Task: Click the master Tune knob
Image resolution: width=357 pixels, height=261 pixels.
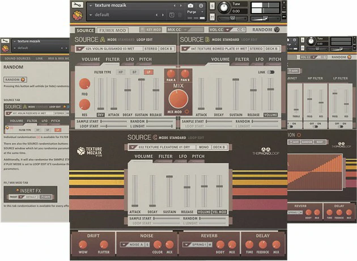Action: pos(224,7)
